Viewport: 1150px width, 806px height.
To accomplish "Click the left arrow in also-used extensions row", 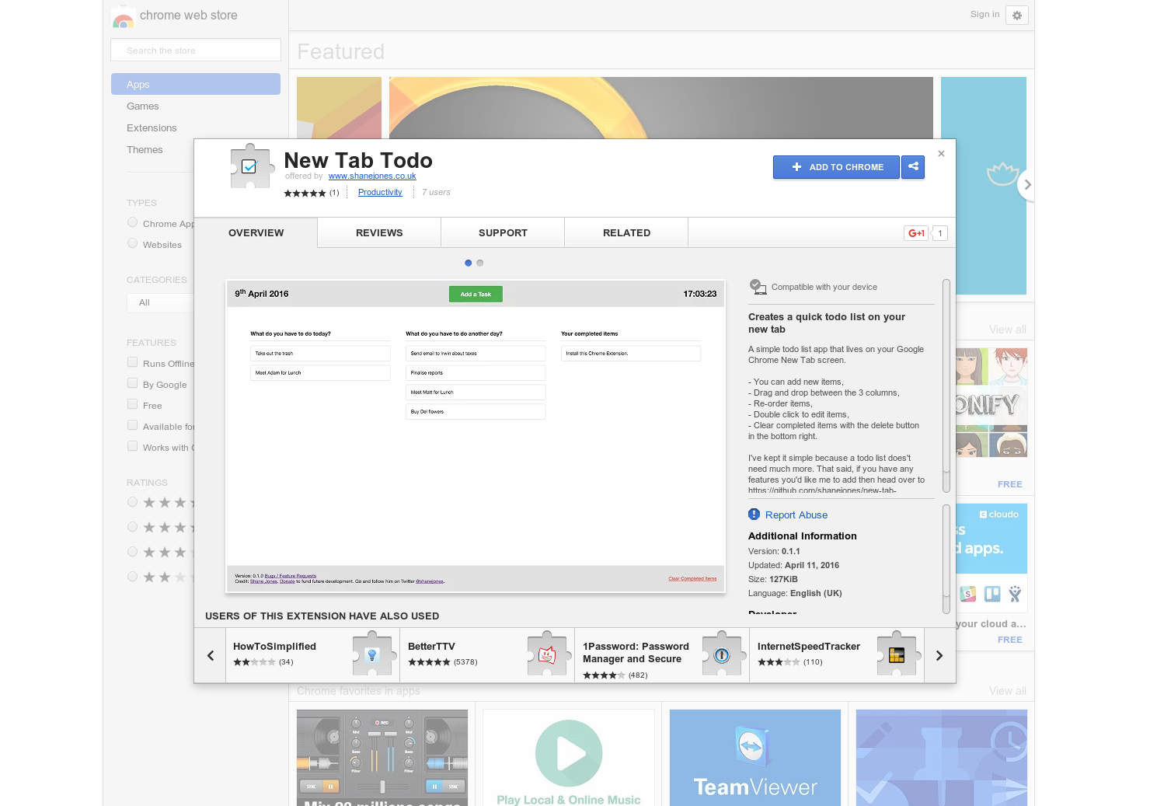I will tap(210, 655).
